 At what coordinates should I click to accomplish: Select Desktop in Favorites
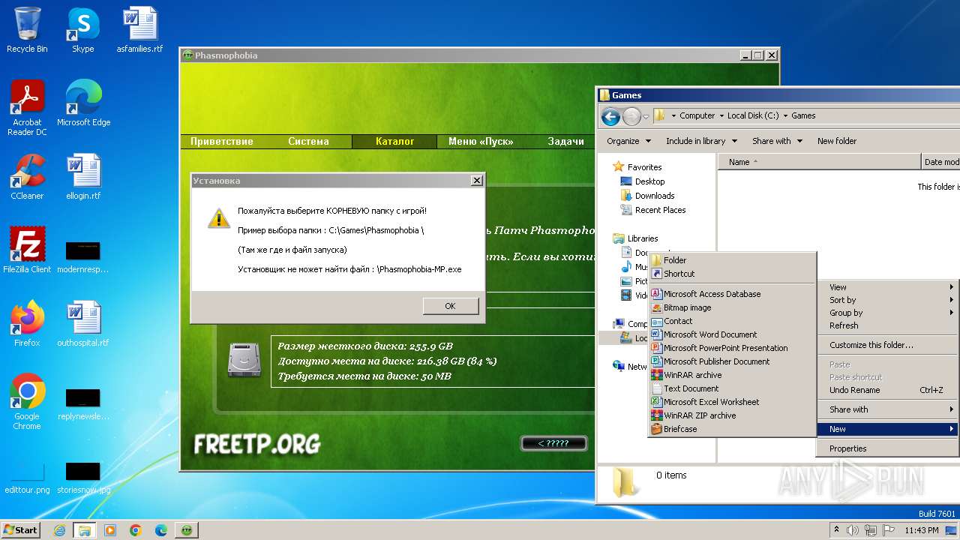649,181
